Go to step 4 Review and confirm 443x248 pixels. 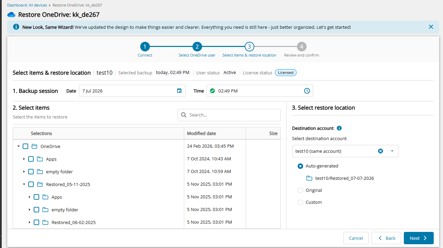(x=301, y=47)
